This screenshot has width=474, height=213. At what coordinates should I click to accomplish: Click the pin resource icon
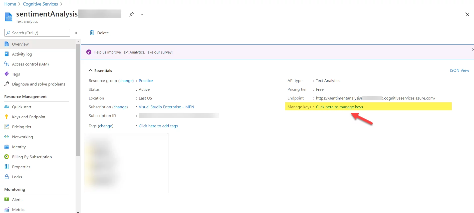131,14
